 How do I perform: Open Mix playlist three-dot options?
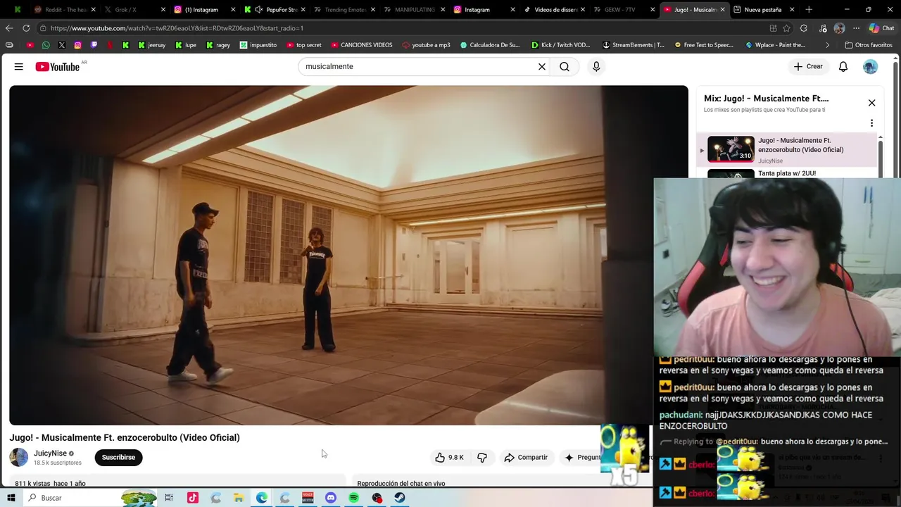click(871, 123)
